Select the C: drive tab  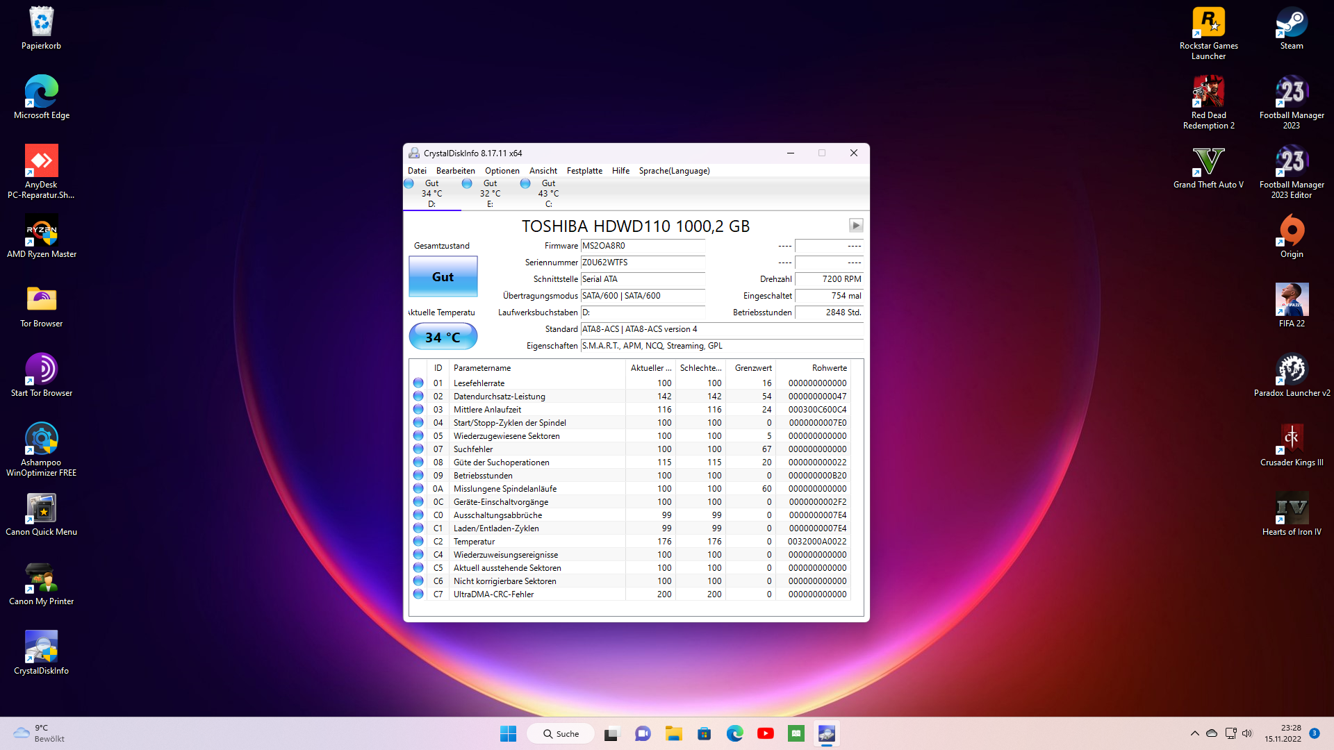point(548,192)
